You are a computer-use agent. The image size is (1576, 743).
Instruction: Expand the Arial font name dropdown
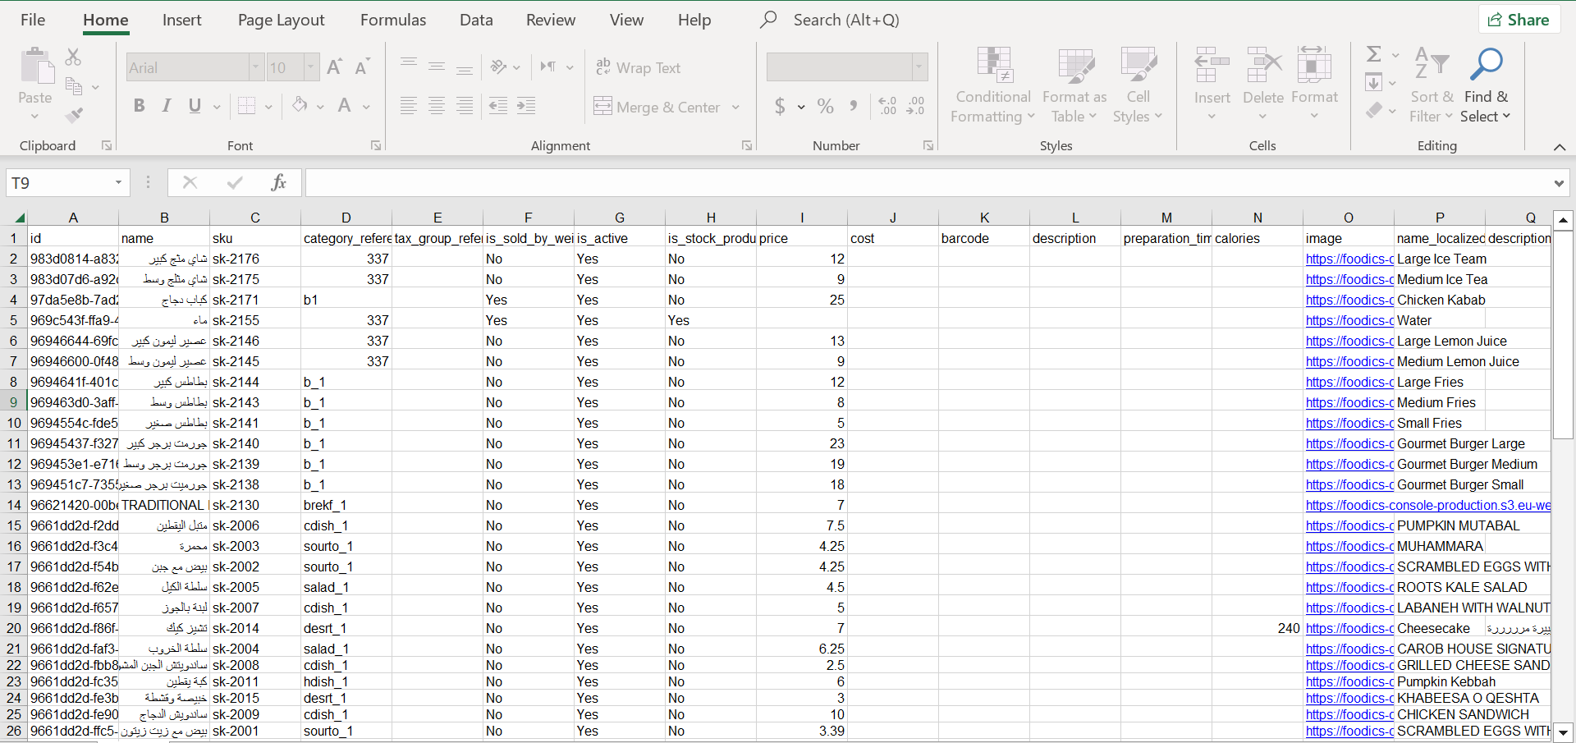click(255, 67)
